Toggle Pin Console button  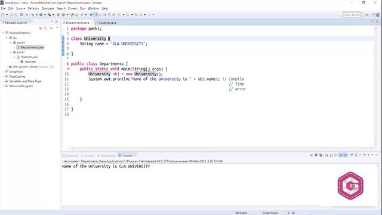[x=351, y=155]
